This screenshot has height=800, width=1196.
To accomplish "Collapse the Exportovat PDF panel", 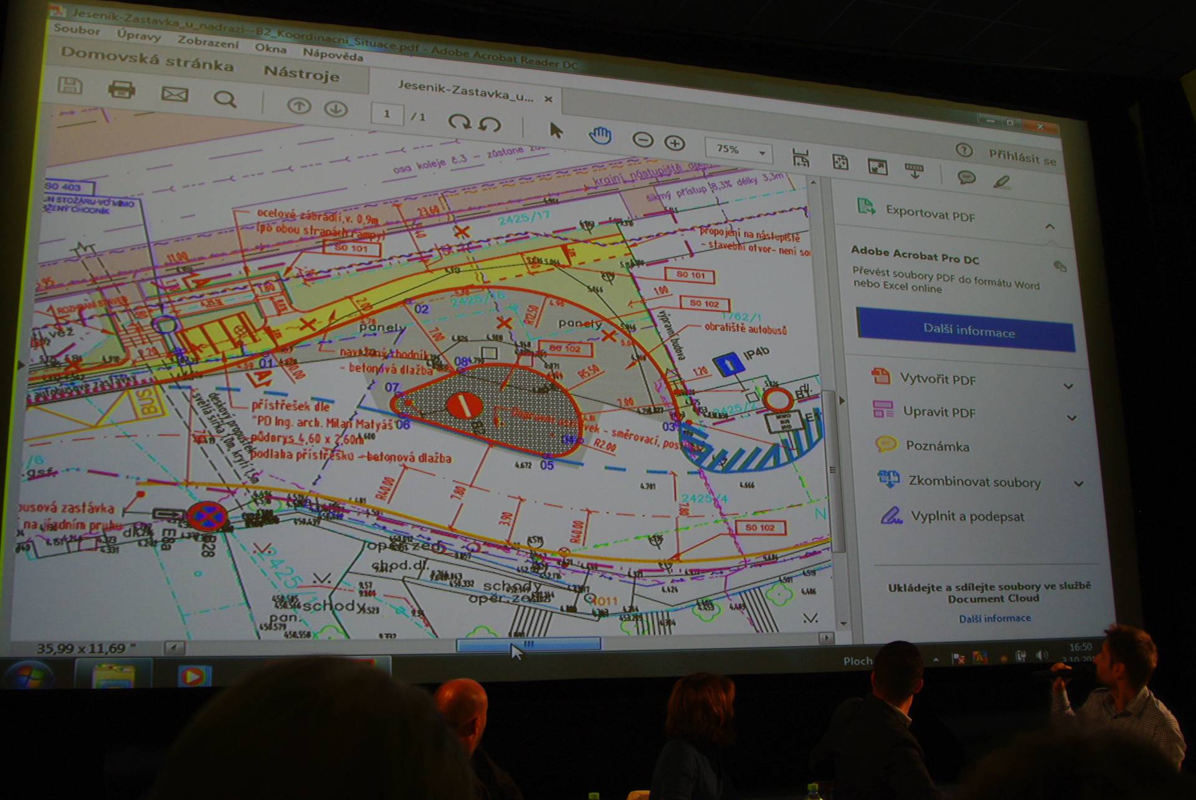I will click(1050, 227).
